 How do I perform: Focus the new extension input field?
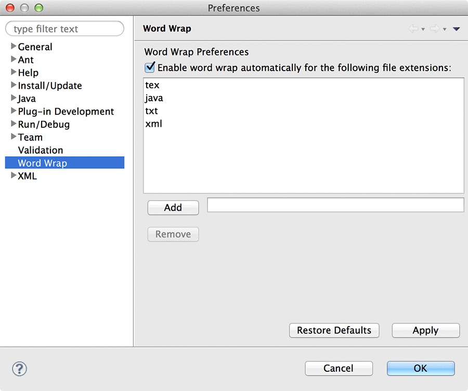335,205
